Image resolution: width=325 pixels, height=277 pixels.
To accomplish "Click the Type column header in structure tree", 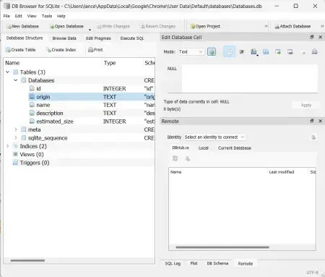I will pyautogui.click(x=123, y=63).
